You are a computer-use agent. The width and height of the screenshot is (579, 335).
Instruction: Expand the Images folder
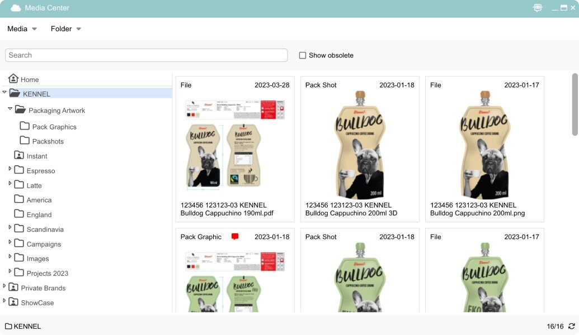tap(10, 256)
